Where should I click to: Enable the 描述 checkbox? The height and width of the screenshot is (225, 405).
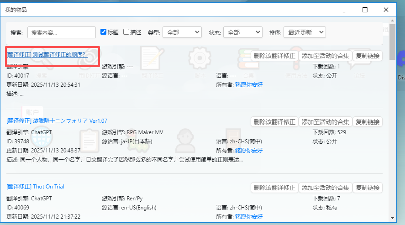pyautogui.click(x=126, y=32)
